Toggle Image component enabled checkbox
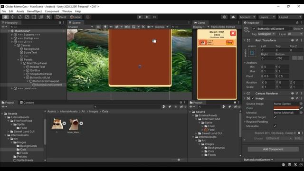 [253, 98]
